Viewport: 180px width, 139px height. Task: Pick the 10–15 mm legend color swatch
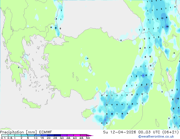point(37,135)
